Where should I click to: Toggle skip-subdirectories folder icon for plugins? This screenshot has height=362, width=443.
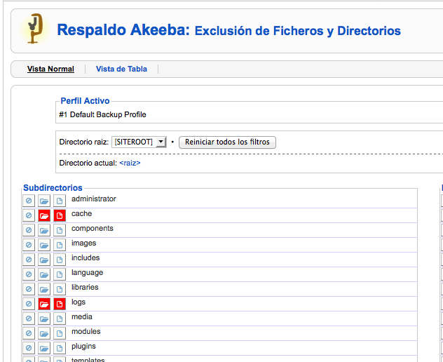click(44, 348)
